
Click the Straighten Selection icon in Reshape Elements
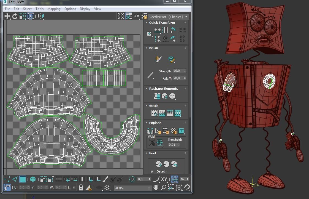click(x=157, y=96)
